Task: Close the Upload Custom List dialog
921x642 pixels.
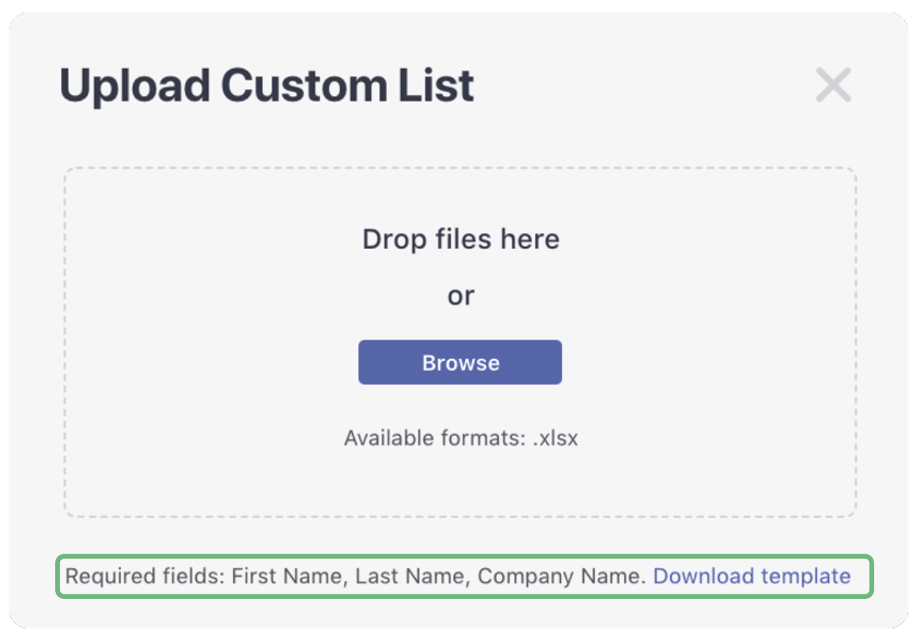Action: (833, 85)
